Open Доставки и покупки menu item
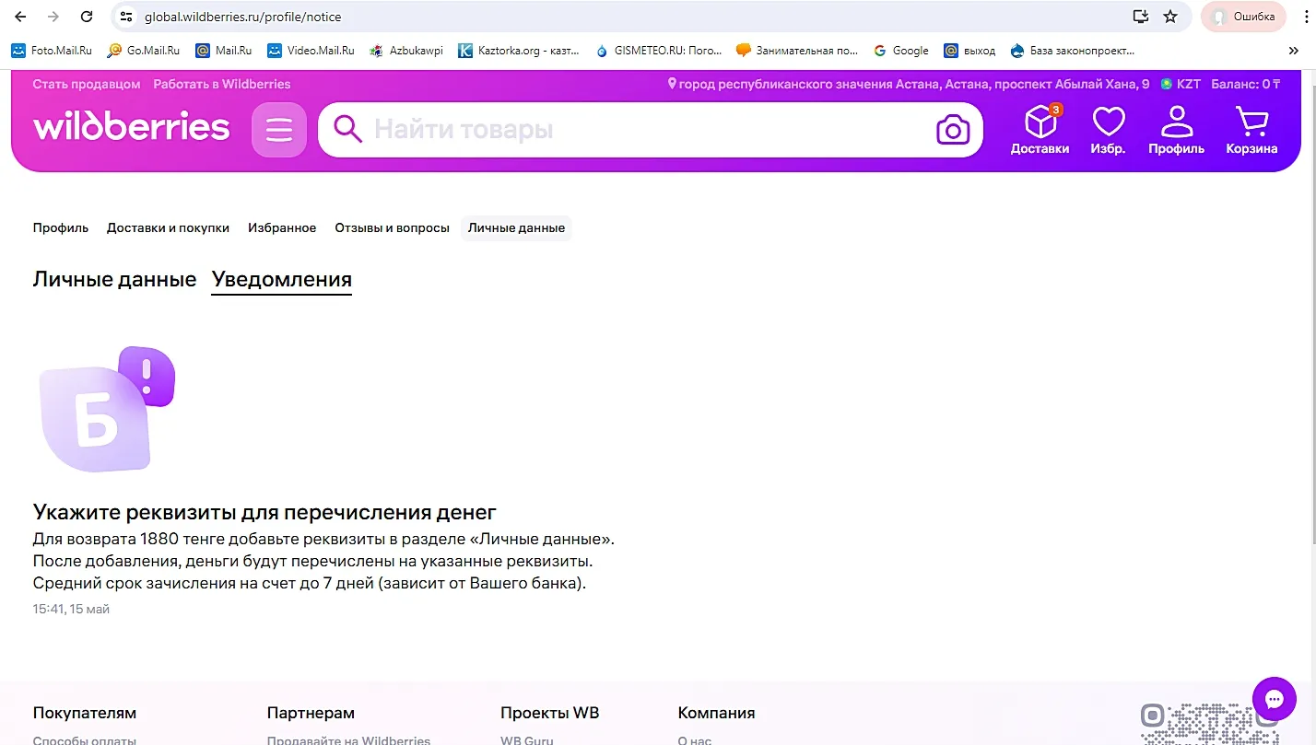 click(x=168, y=227)
